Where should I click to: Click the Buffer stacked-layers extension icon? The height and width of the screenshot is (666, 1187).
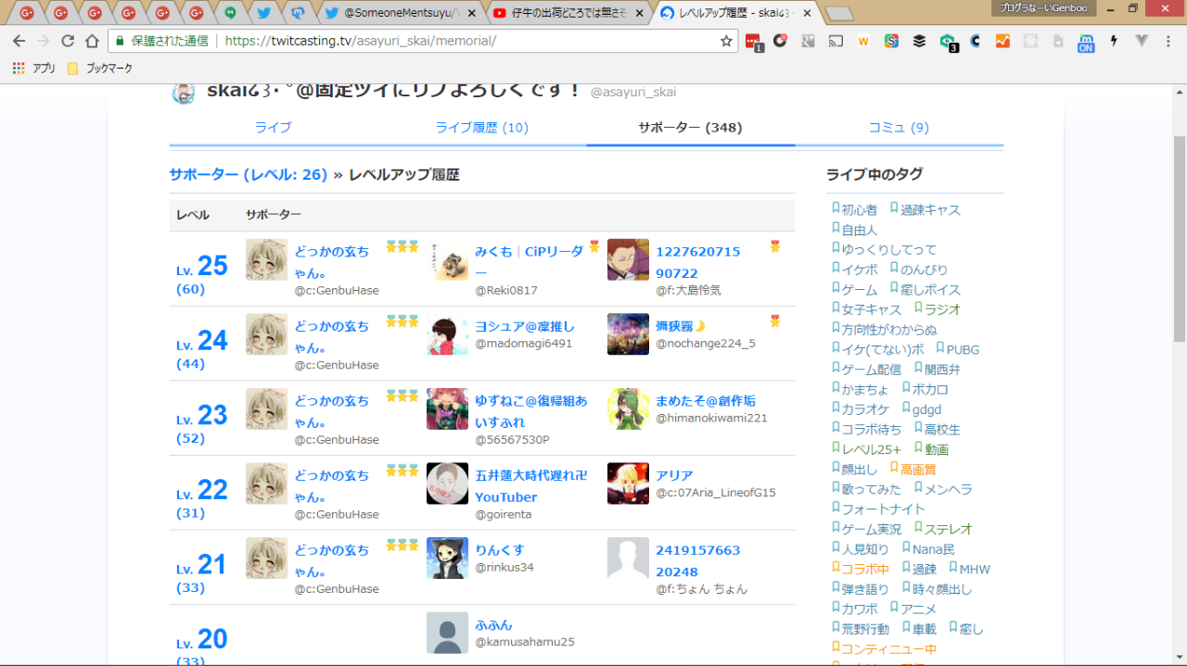[x=919, y=41]
